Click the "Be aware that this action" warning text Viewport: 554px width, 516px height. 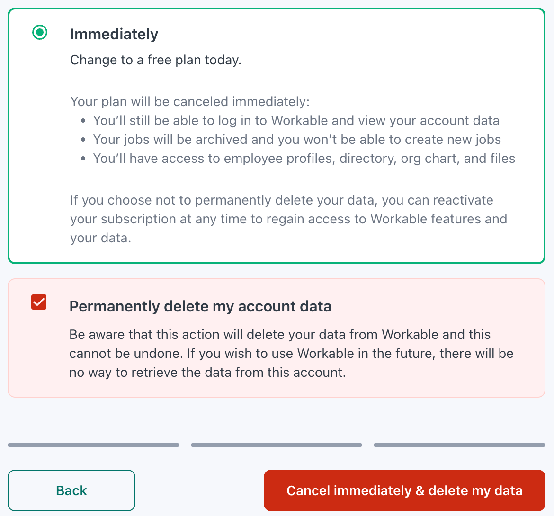[x=291, y=353]
